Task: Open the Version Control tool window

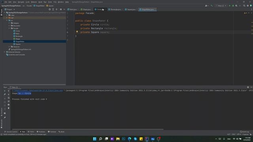Action: point(11,132)
